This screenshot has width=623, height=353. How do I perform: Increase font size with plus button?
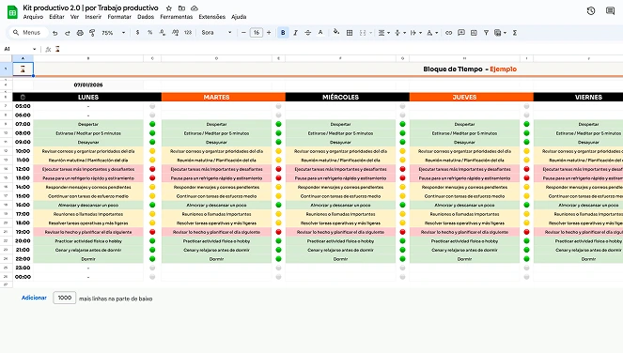(x=269, y=33)
